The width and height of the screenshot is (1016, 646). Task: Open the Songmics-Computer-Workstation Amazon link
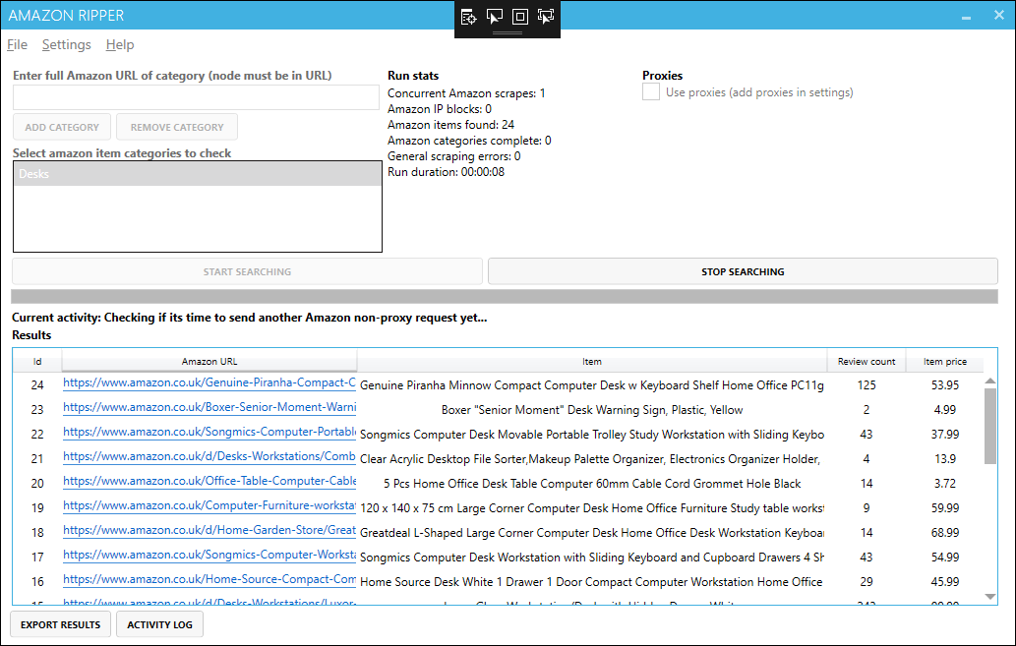[209, 555]
